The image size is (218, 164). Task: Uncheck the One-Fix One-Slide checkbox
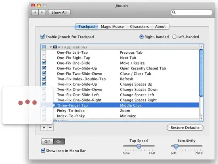pyautogui.click(x=44, y=63)
